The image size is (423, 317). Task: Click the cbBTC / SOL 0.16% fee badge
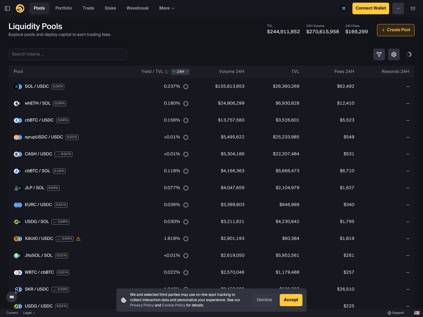coord(59,171)
